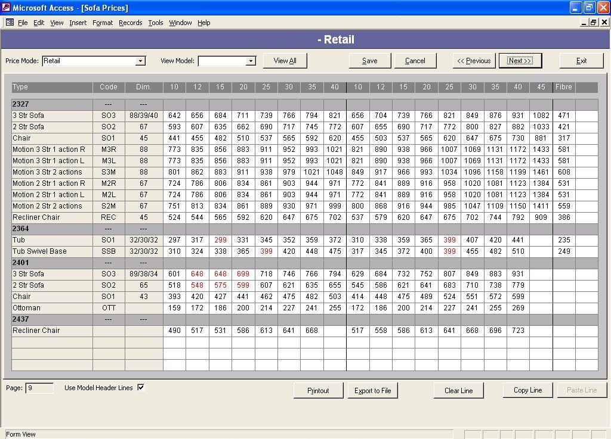Click Export to File button

coord(373,391)
